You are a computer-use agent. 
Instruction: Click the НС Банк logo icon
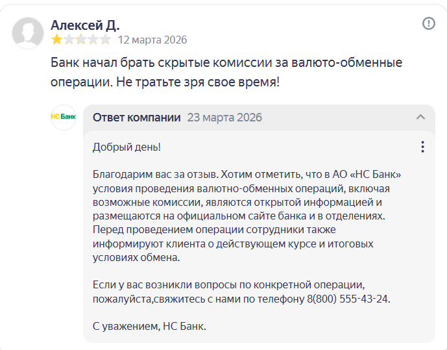[x=64, y=118]
